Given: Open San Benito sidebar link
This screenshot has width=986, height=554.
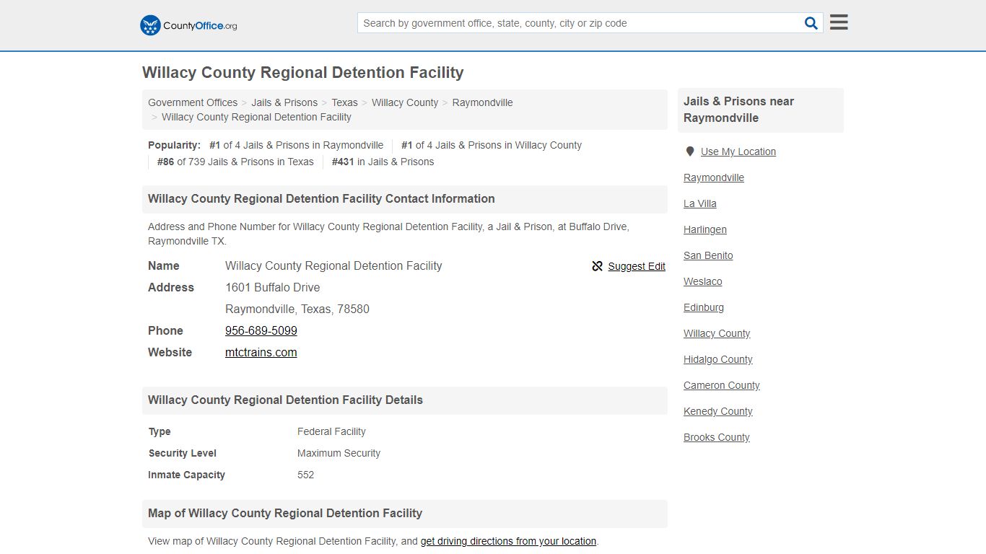Looking at the screenshot, I should click(708, 255).
